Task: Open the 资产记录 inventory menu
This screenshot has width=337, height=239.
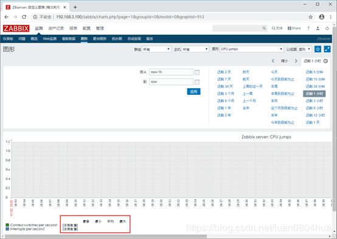Action: click(x=56, y=28)
